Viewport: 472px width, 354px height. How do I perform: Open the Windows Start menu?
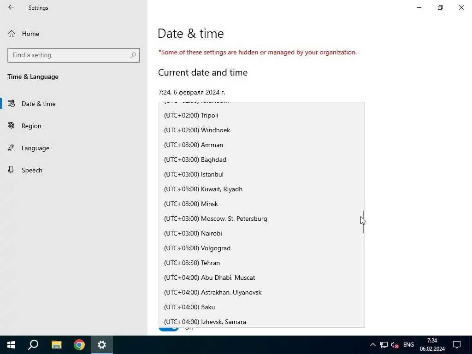pos(11,345)
